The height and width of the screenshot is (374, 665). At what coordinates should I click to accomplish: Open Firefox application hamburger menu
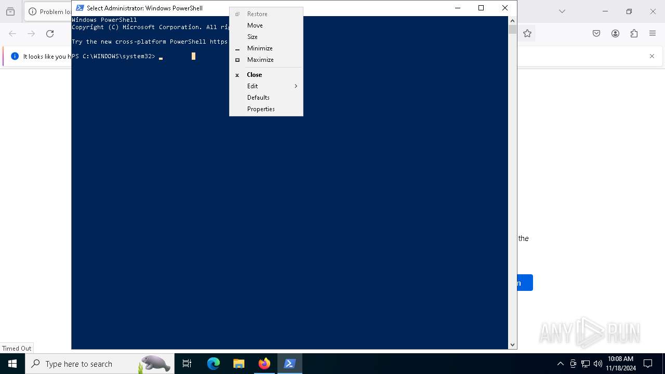click(x=653, y=34)
